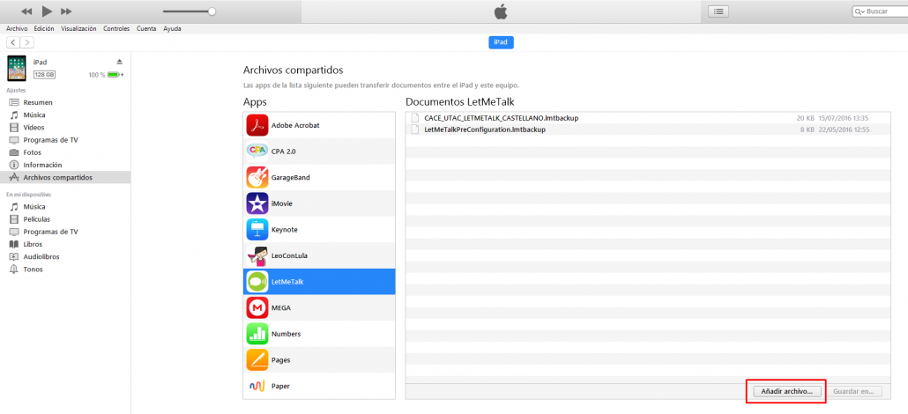Open the Edición menu
Viewport: 908px width, 414px height.
point(44,28)
